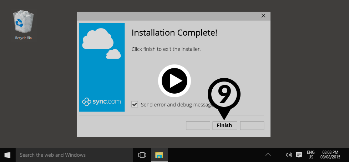Click the blank button right of Finish
The width and height of the screenshot is (349, 162).
252,125
